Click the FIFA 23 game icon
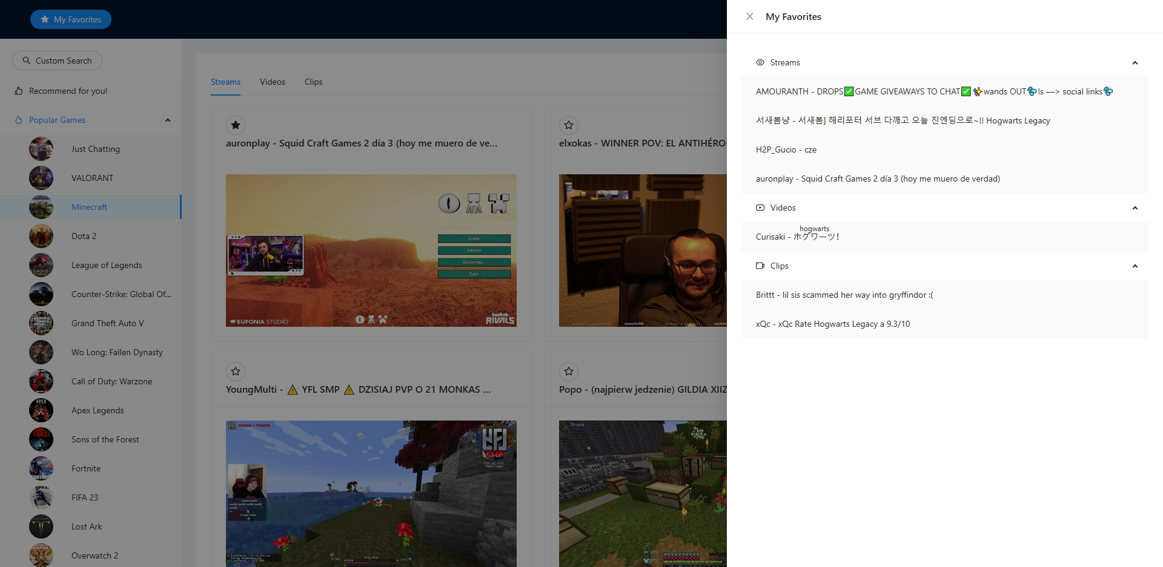This screenshot has height=567, width=1163. 41,497
